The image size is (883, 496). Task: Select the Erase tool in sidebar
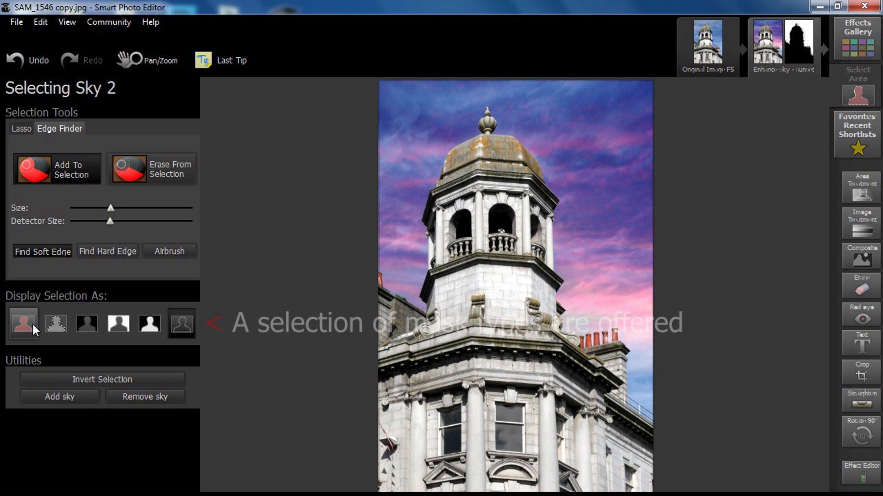(862, 285)
